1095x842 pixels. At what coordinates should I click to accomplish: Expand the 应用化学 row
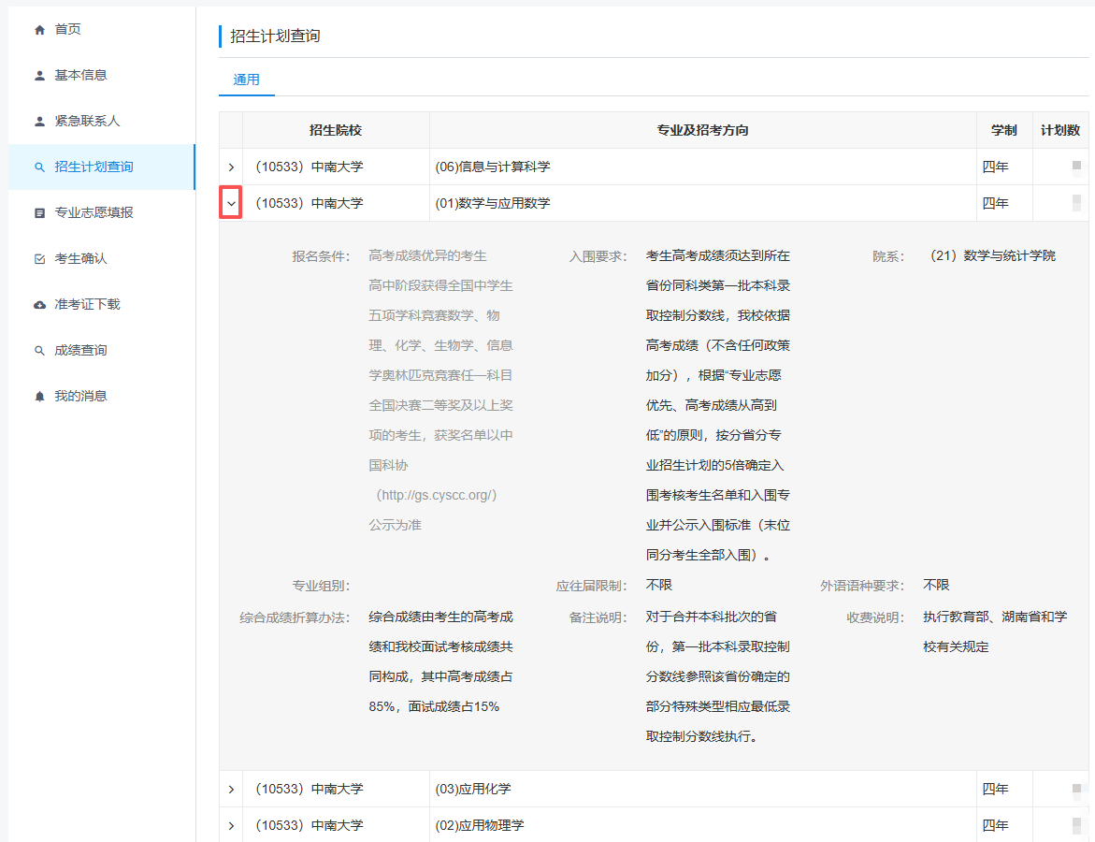point(231,789)
